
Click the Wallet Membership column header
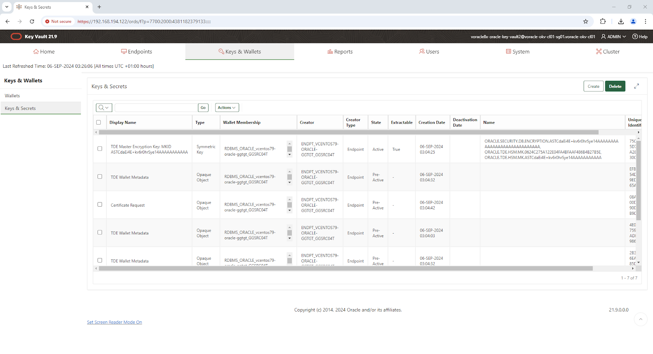click(x=242, y=122)
